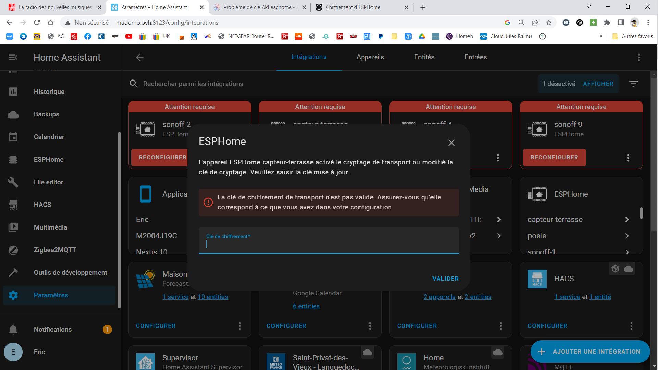Close the ESPHome dialog
The height and width of the screenshot is (370, 658).
[x=451, y=143]
